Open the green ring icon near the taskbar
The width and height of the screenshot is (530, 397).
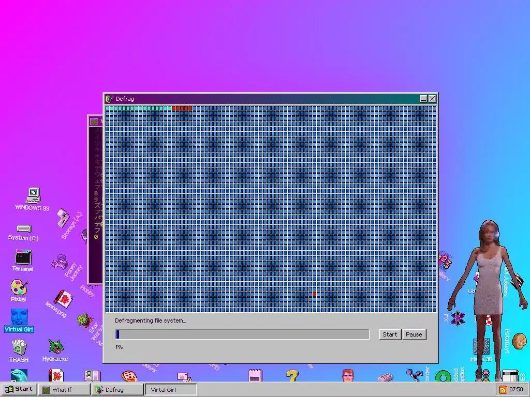pyautogui.click(x=443, y=376)
